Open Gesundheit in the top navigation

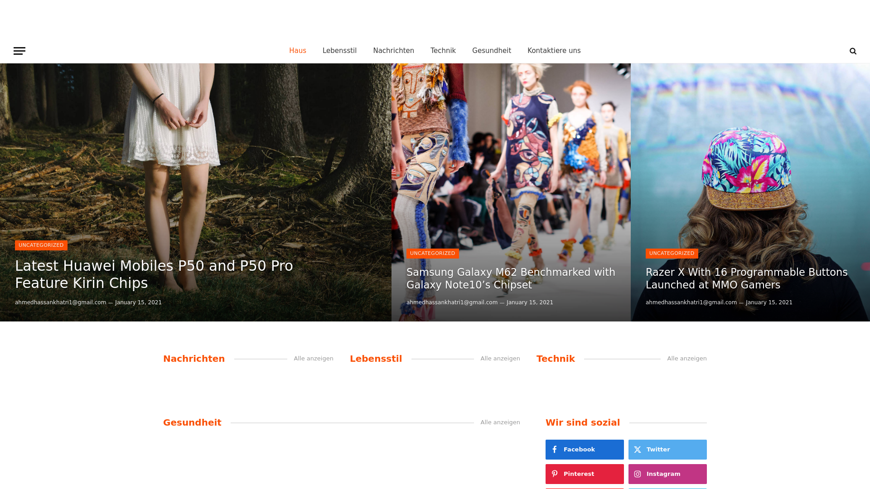pos(492,51)
